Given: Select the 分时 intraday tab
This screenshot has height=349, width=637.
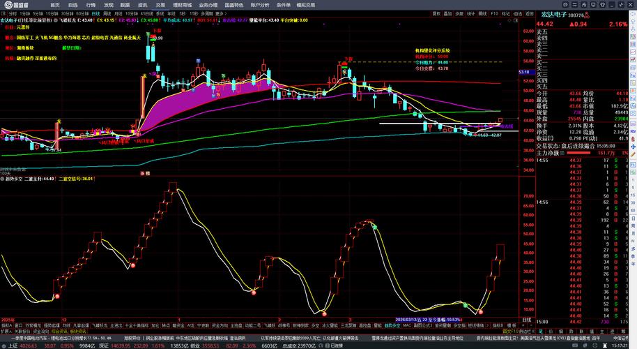Looking at the screenshot, I should (13, 13).
